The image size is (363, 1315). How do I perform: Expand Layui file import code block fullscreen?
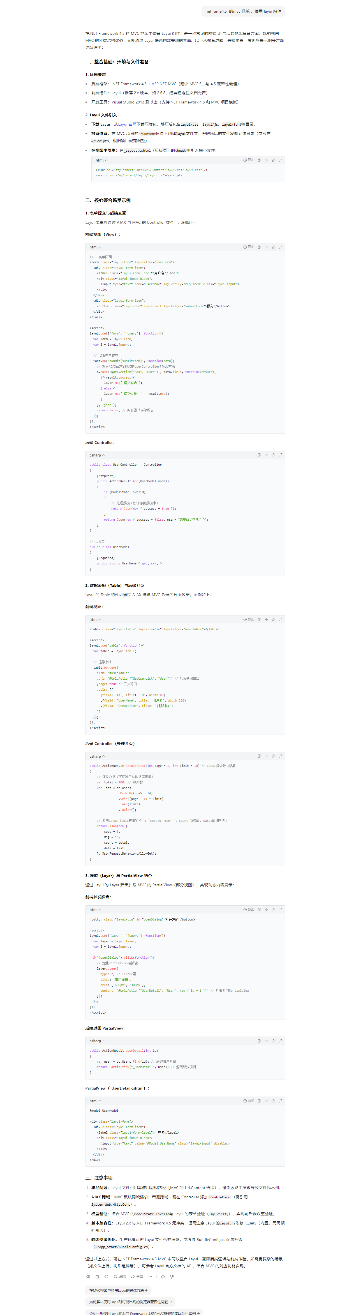280,160
